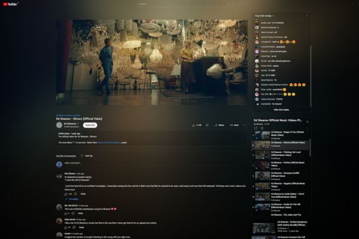Close the Ed Sheeran Official Music Videos playlist
This screenshot has width=359, height=239.
[x=308, y=122]
